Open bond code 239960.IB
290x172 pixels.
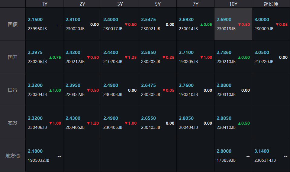(37, 29)
